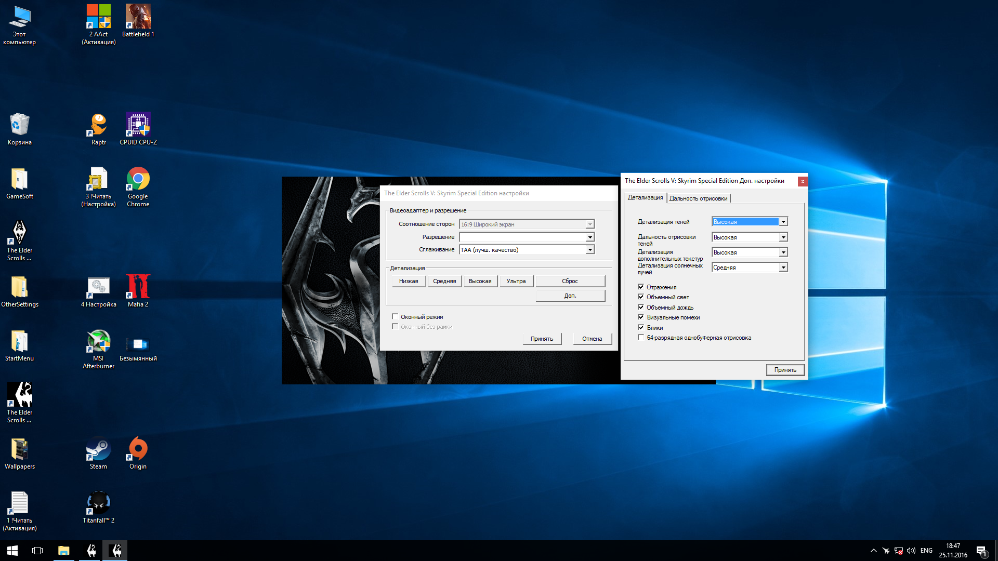Uncheck Объемный свет checkbox
998x561 pixels.
(641, 297)
